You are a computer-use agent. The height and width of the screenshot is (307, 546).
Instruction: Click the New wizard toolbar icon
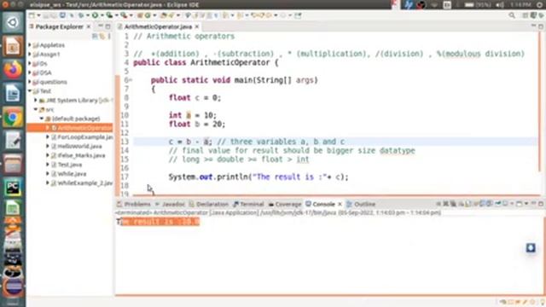32,15
